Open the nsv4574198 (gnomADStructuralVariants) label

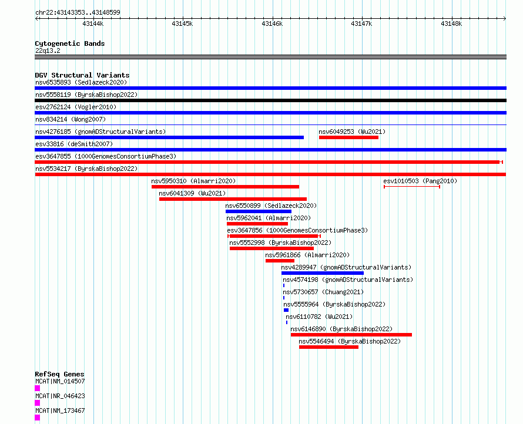click(x=348, y=280)
